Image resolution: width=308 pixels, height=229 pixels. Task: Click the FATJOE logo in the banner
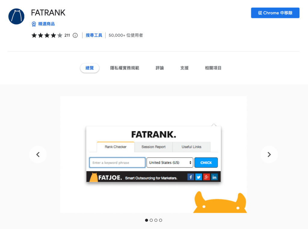click(x=106, y=177)
